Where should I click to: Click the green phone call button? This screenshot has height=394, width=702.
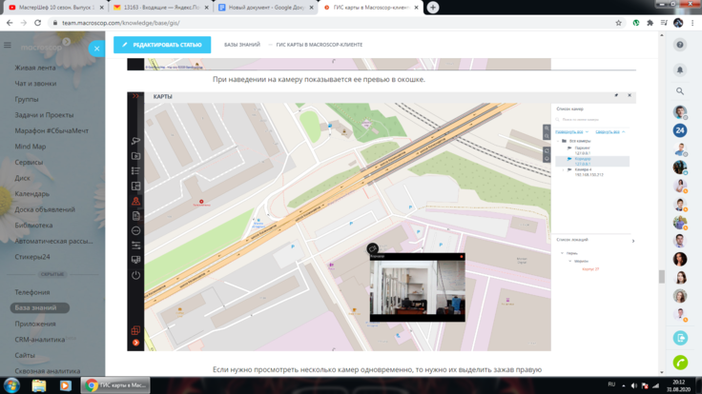pyautogui.click(x=680, y=362)
